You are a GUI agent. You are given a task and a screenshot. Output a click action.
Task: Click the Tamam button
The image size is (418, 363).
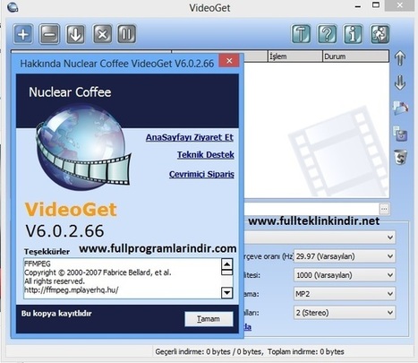(209, 319)
